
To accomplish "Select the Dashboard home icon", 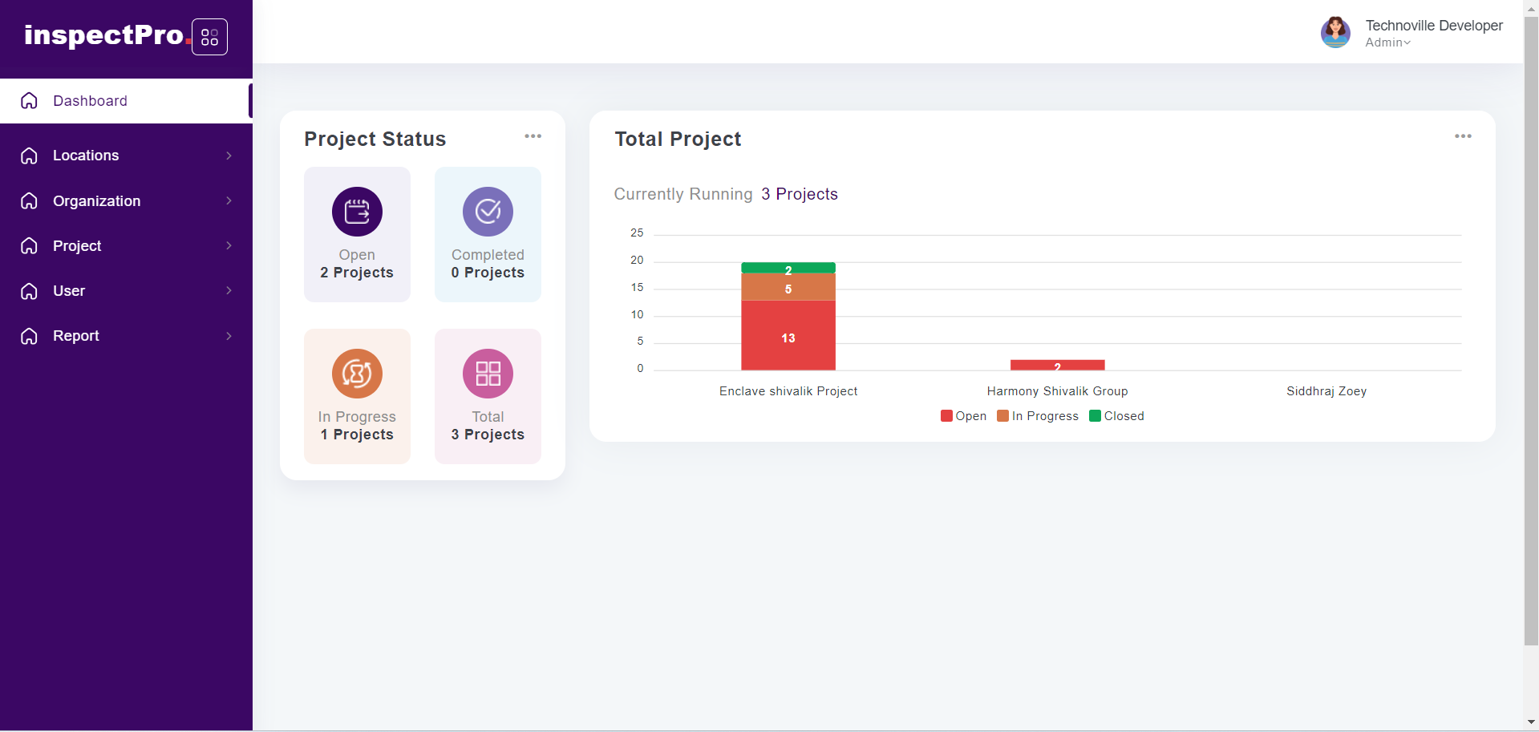I will point(29,101).
